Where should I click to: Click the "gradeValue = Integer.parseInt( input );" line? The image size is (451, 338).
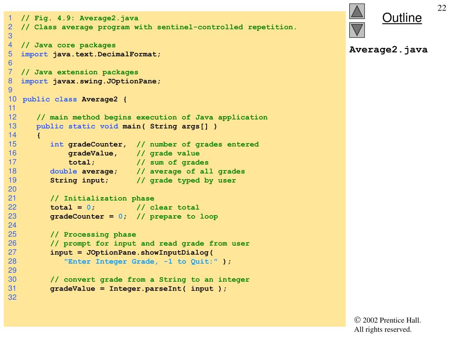click(x=138, y=289)
